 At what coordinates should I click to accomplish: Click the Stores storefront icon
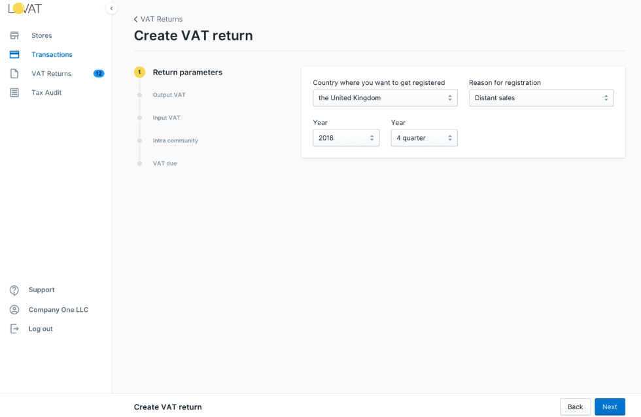tap(14, 35)
